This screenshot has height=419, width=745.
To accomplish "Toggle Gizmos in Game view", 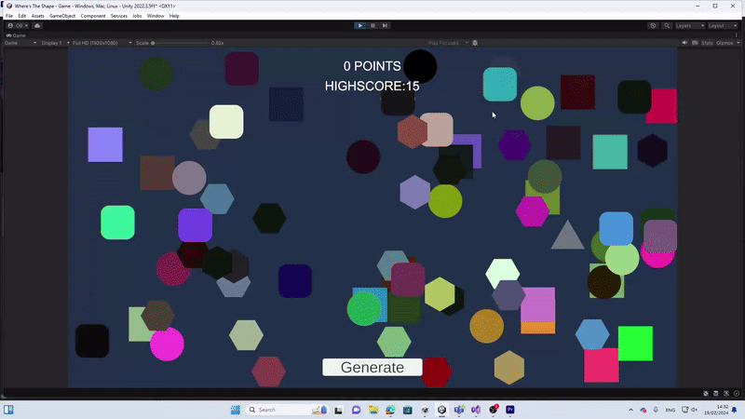I will tap(725, 43).
